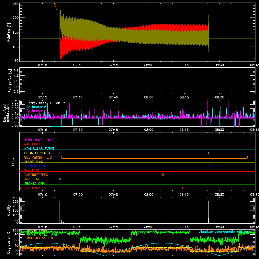Click 07:30 under the modulation plot
Screen dimensions: 259x259
point(78,130)
